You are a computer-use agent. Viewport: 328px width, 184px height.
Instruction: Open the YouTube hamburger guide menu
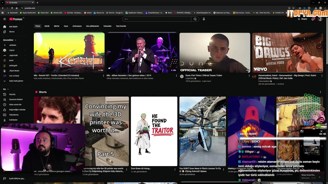coord(4,19)
